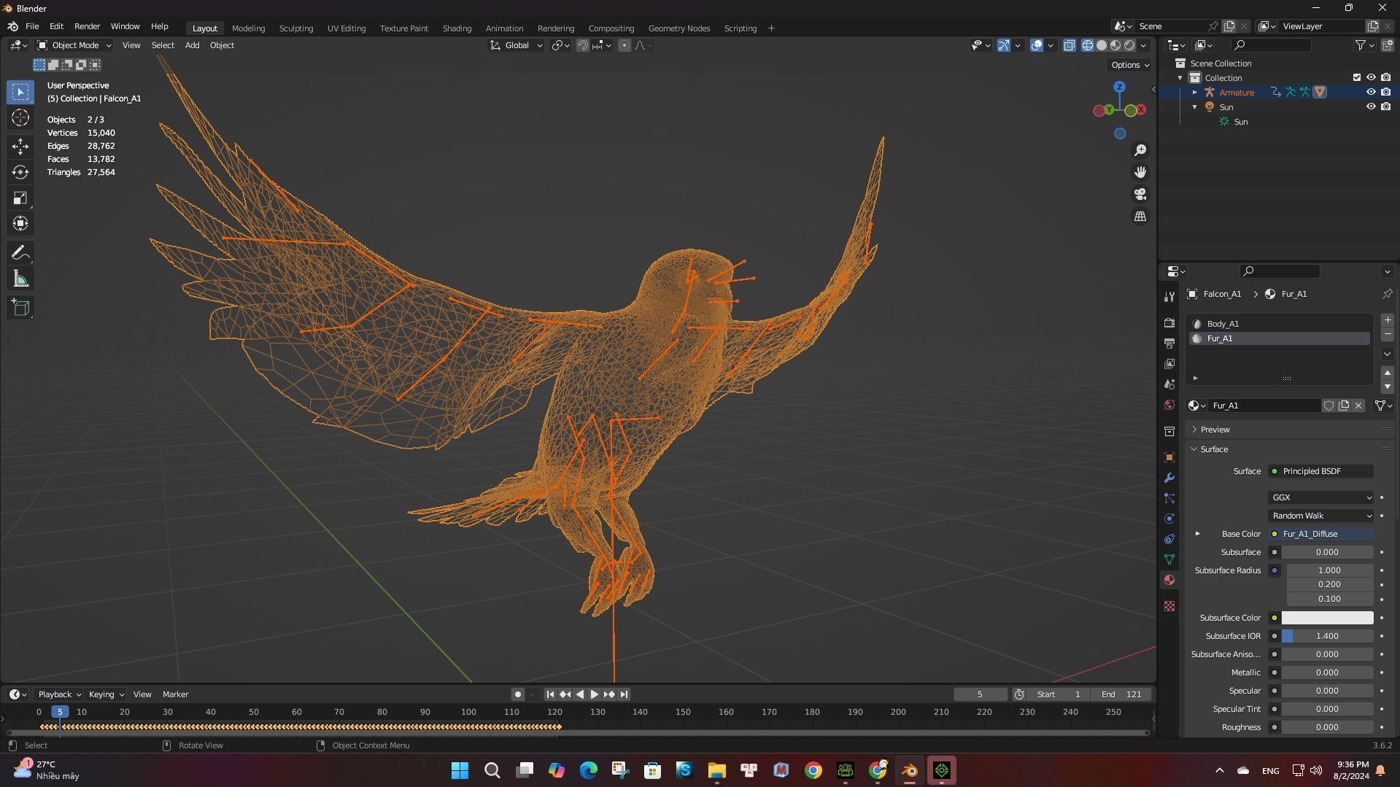This screenshot has height=787, width=1400.
Task: Toggle X-Ray display mode
Action: (x=1069, y=45)
